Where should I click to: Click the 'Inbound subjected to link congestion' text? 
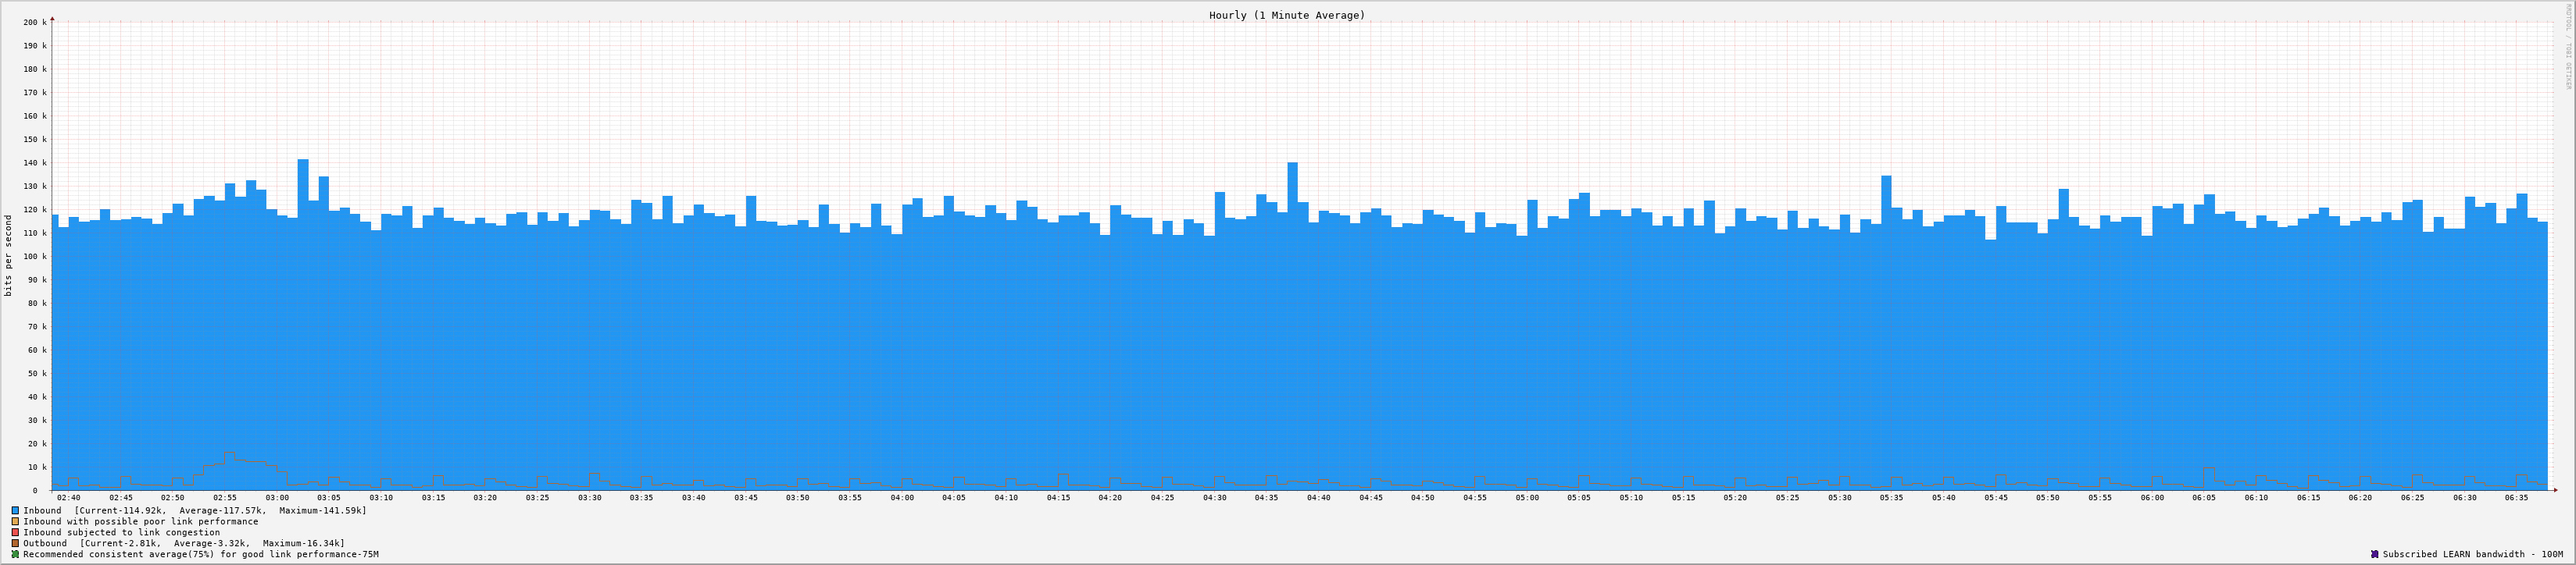click(x=121, y=532)
